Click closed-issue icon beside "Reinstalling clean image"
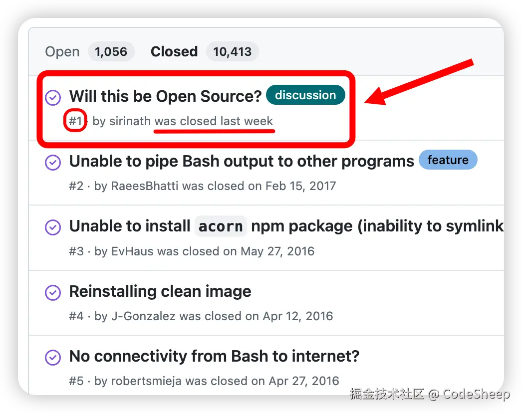The height and width of the screenshot is (413, 522). coord(53,292)
